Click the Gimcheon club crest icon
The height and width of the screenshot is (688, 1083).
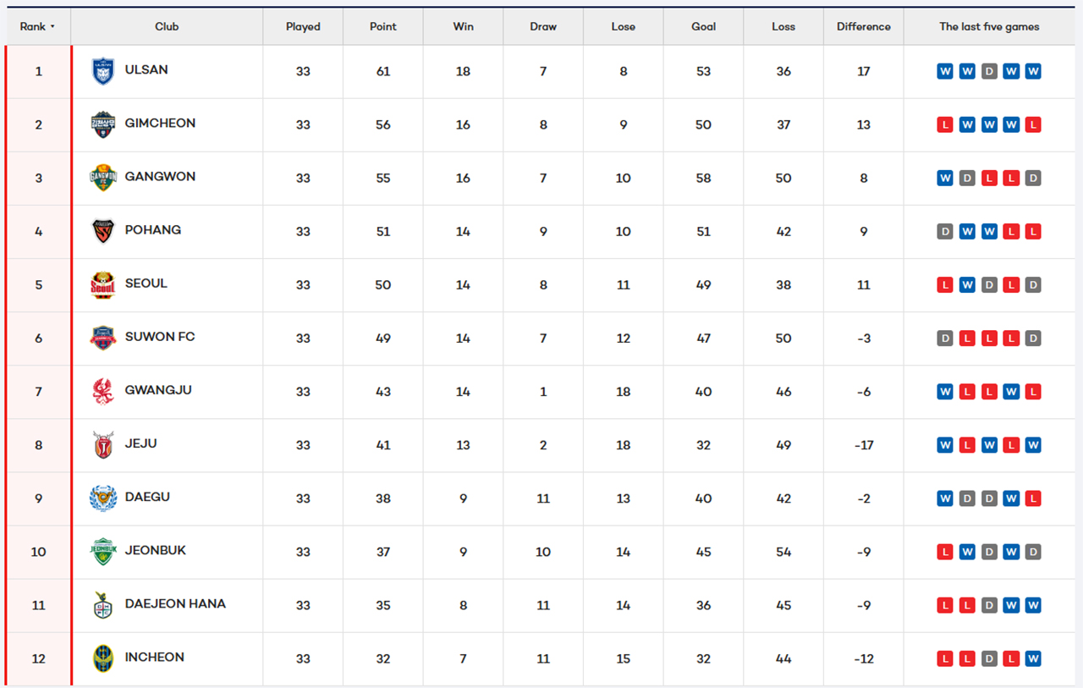pos(103,124)
